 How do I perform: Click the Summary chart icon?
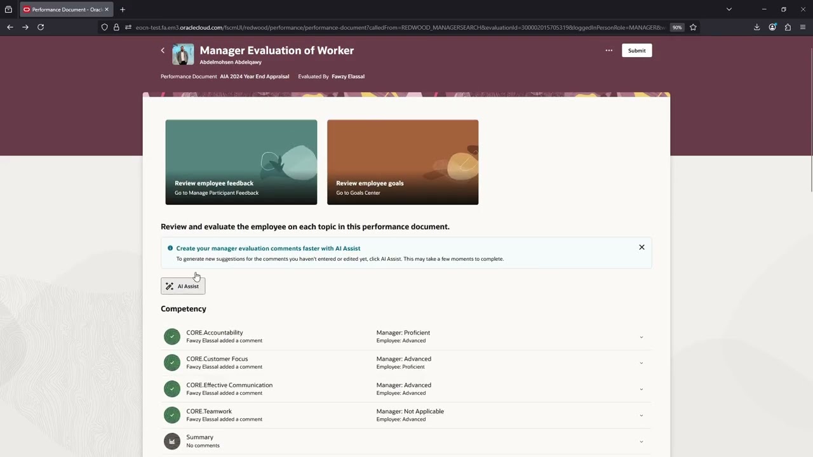(172, 441)
